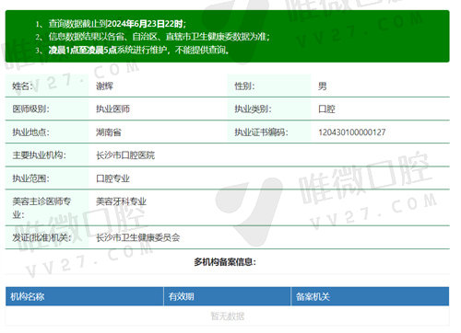Select the location value 湖南省
Image resolution: width=461 pixels, height=333 pixels.
pyautogui.click(x=109, y=132)
